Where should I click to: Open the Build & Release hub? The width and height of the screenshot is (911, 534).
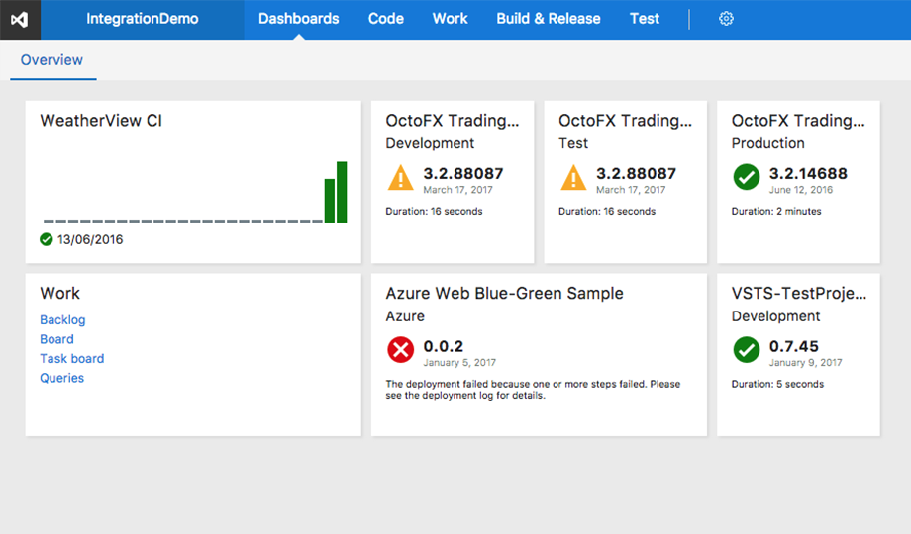549,19
